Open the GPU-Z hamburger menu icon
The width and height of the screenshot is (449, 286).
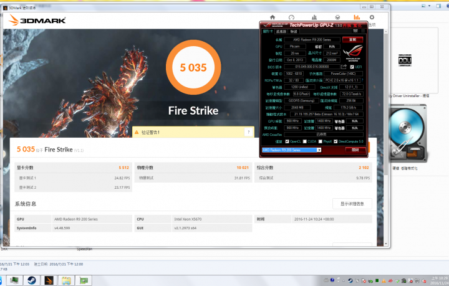363,31
